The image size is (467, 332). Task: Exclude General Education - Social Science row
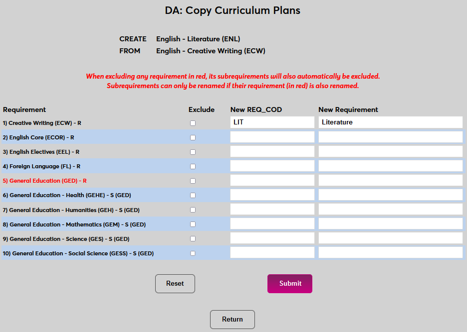tap(193, 253)
